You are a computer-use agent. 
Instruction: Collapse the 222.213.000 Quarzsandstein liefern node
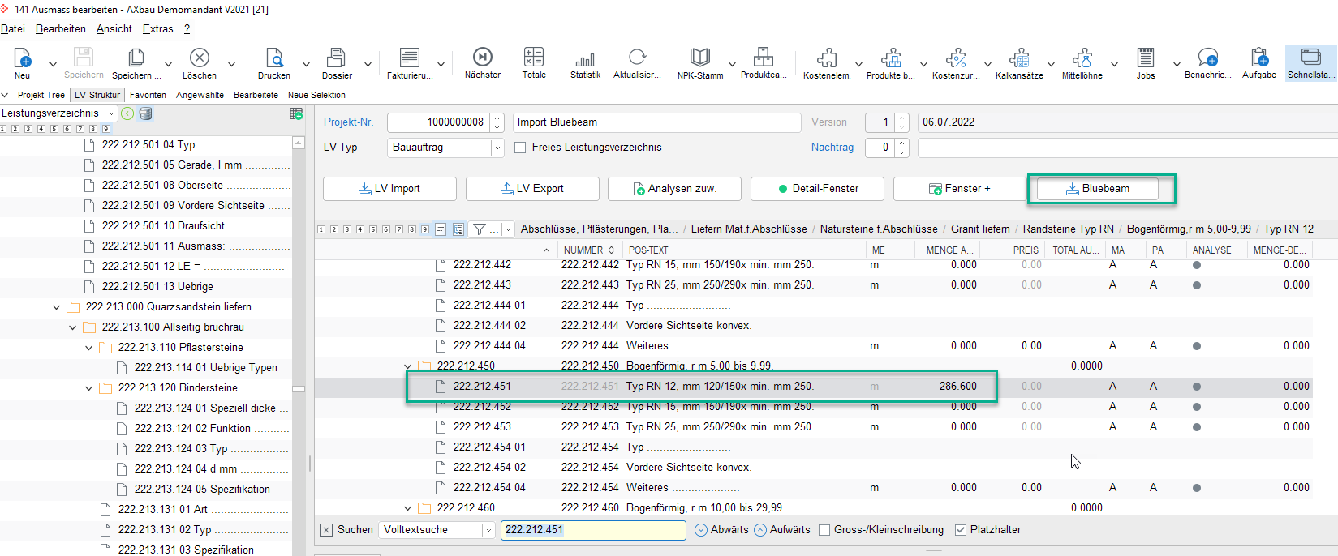click(56, 307)
